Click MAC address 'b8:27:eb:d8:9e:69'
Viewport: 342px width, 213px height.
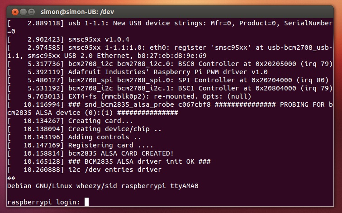pos(172,56)
